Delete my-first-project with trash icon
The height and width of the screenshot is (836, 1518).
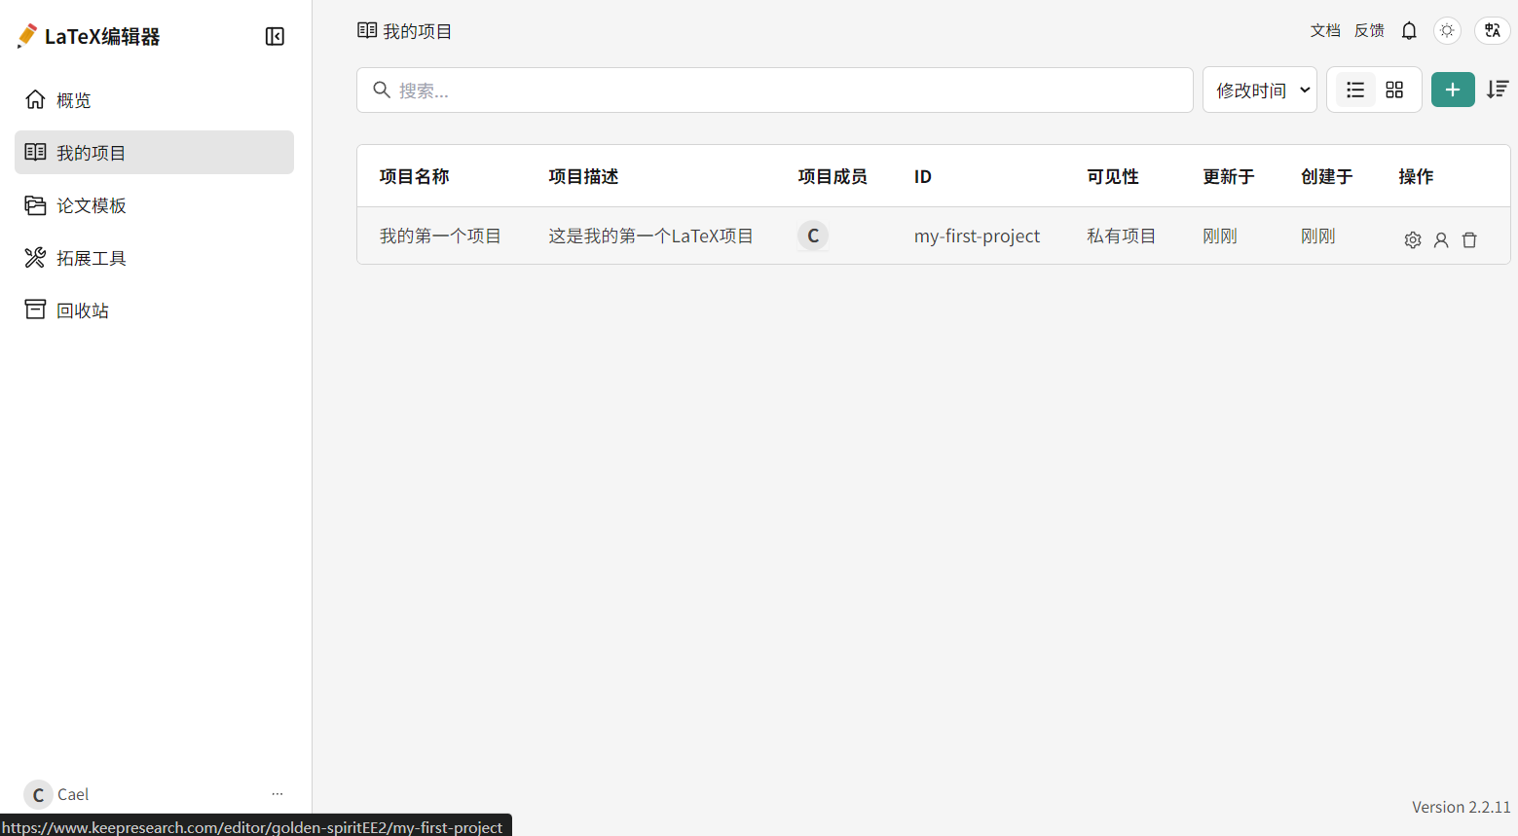point(1469,240)
